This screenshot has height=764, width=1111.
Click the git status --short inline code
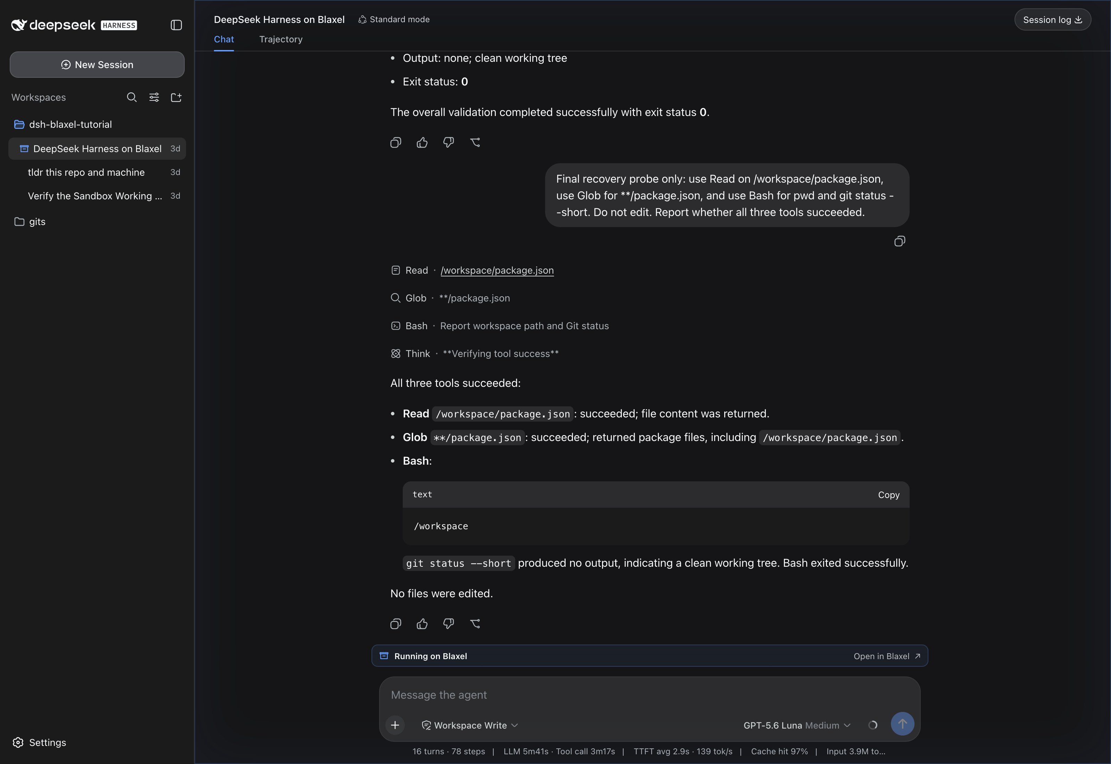(x=459, y=563)
